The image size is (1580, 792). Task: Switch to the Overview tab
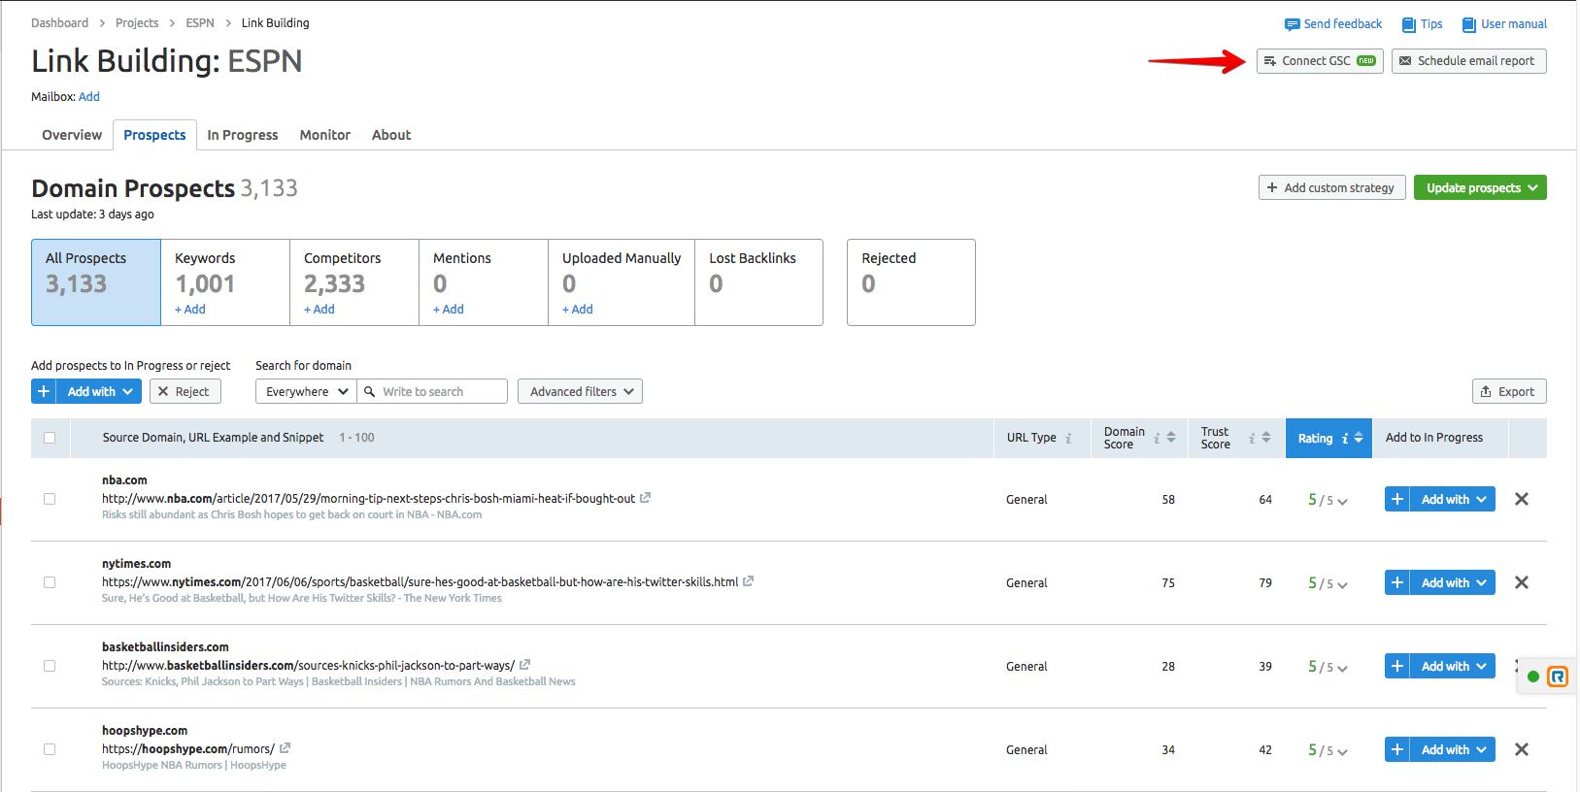(x=72, y=135)
